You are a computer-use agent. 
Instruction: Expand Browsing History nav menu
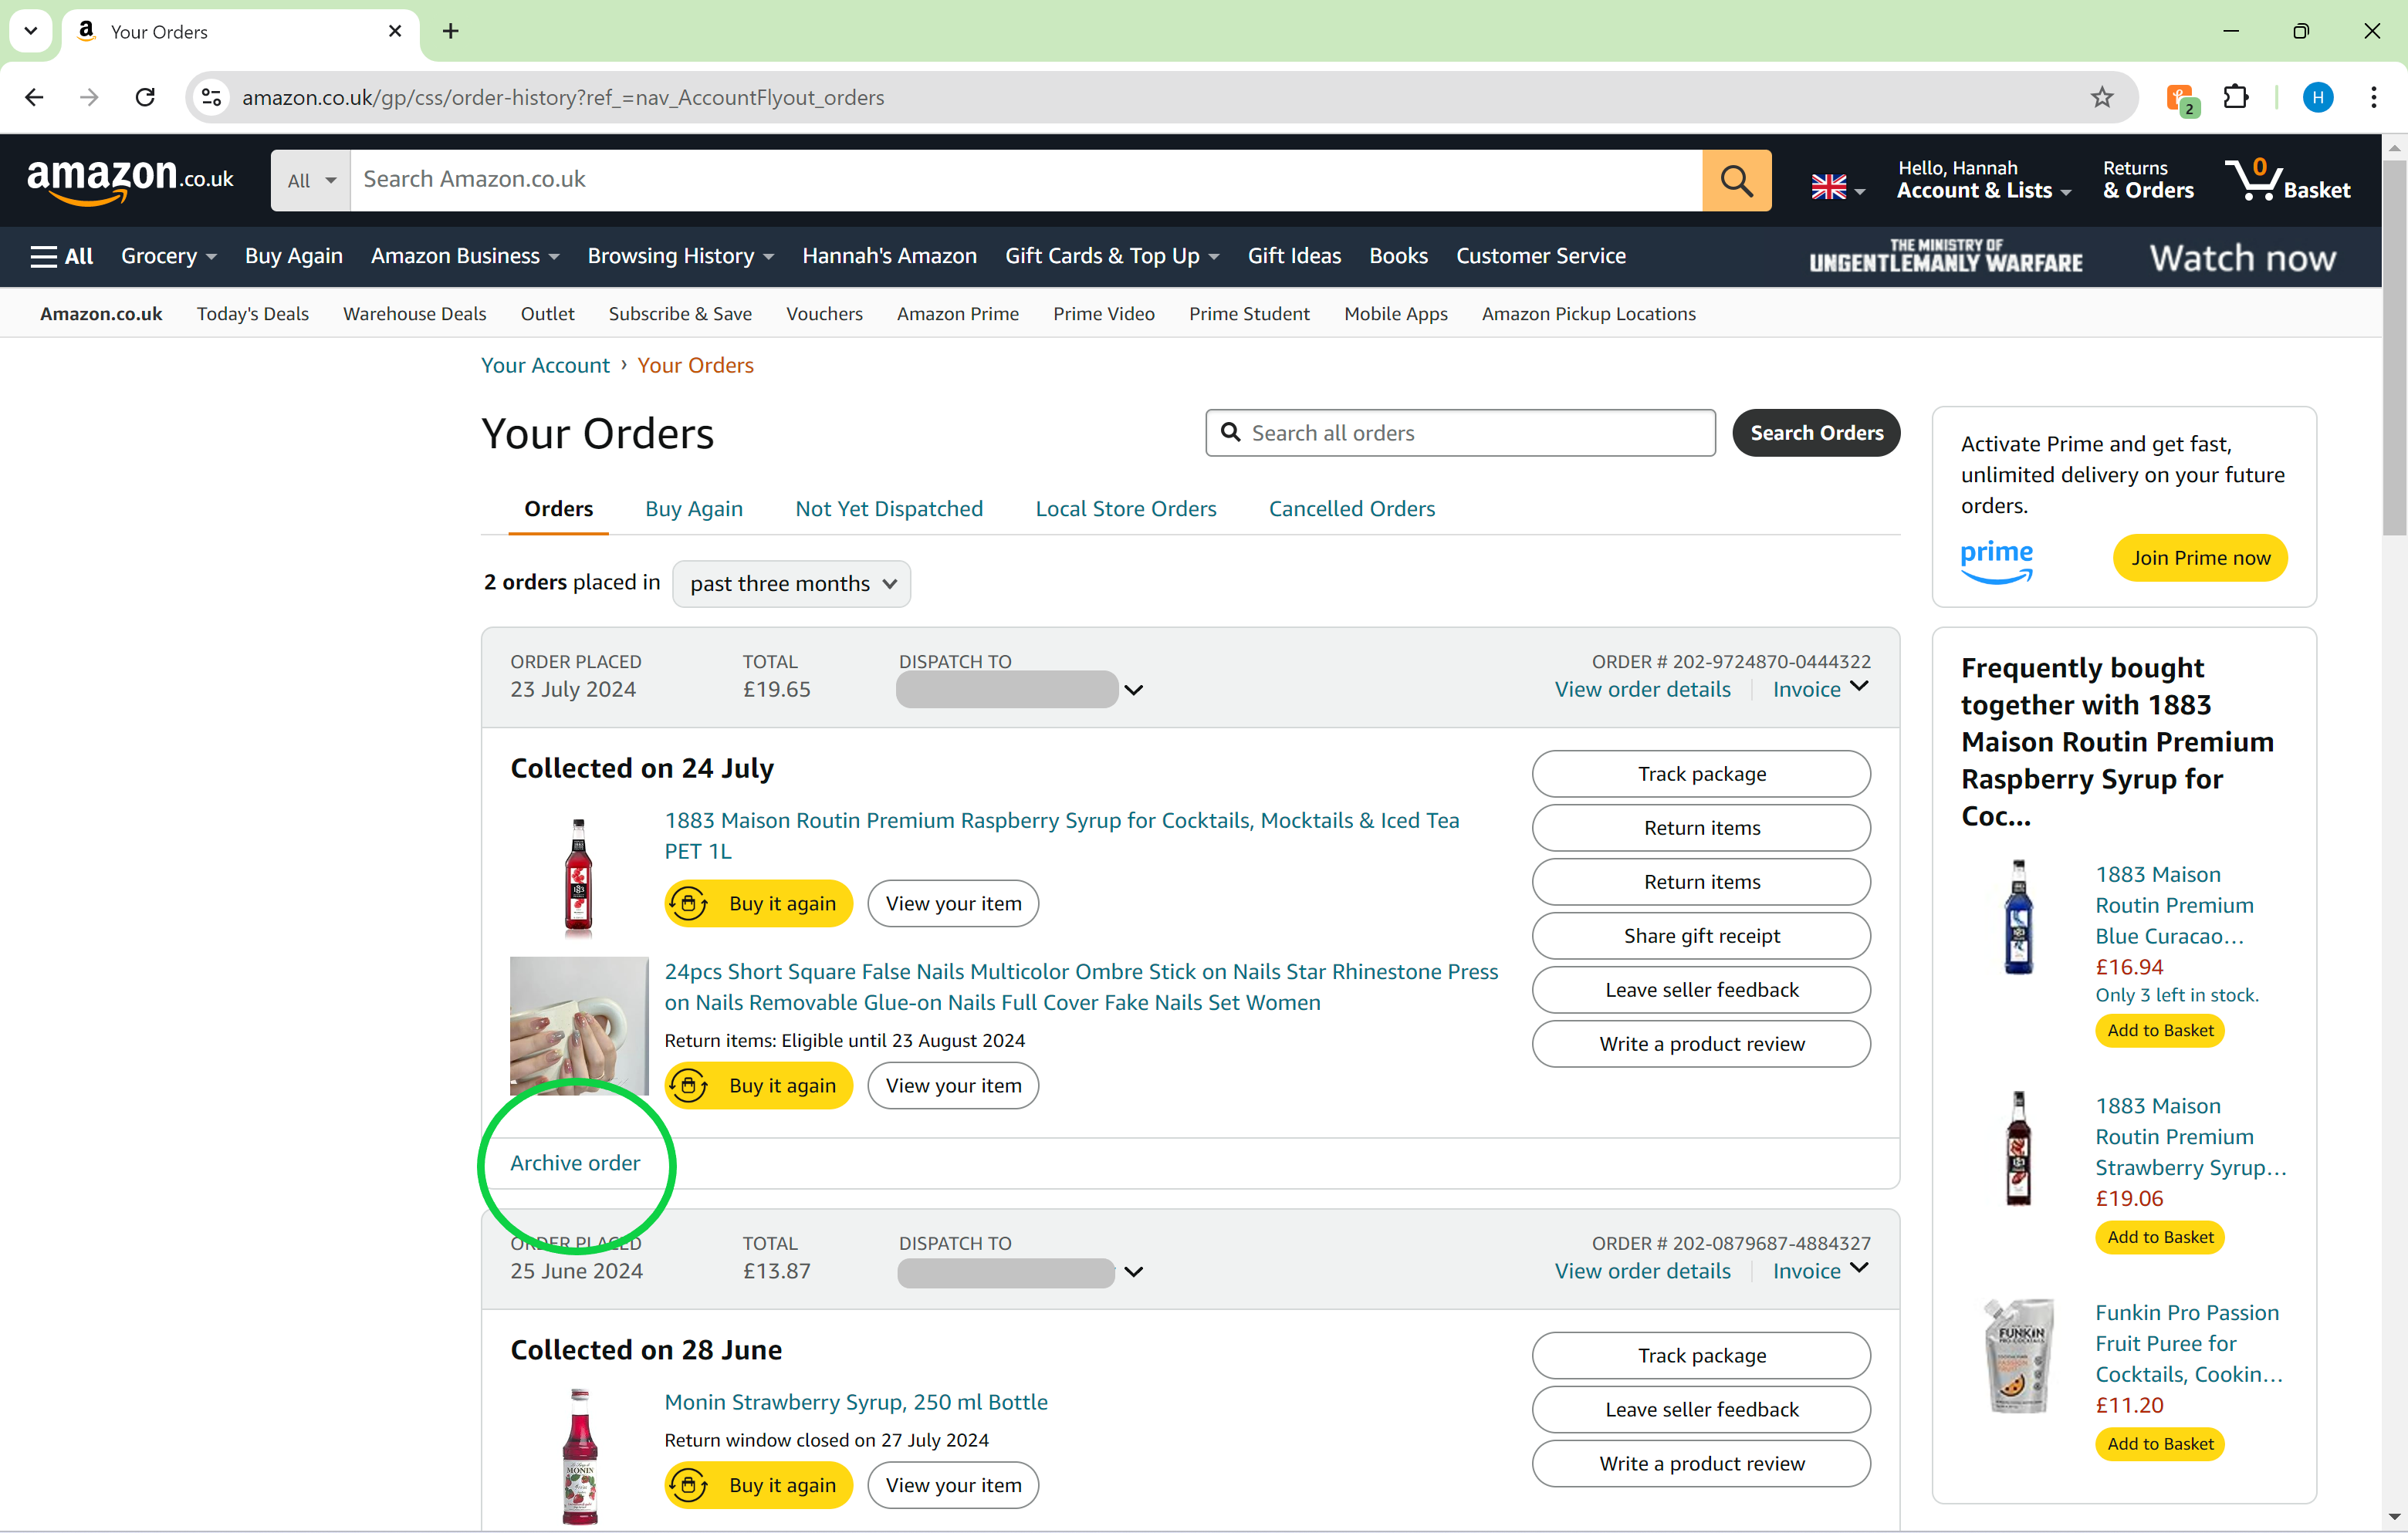pos(680,257)
